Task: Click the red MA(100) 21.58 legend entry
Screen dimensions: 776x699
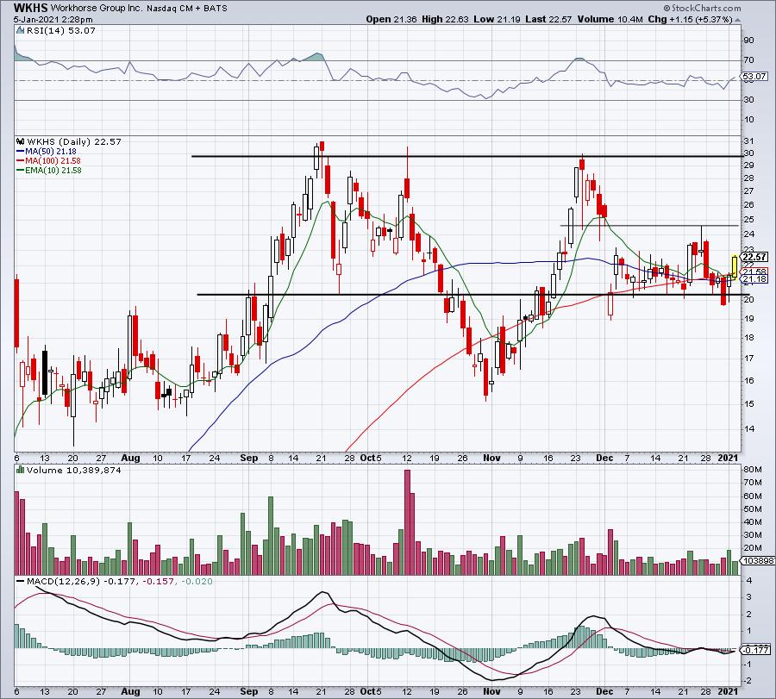Action: (48, 161)
